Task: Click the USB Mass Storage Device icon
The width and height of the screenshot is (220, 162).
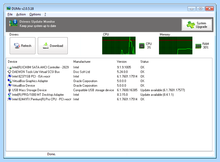Action: pyautogui.click(x=9, y=90)
